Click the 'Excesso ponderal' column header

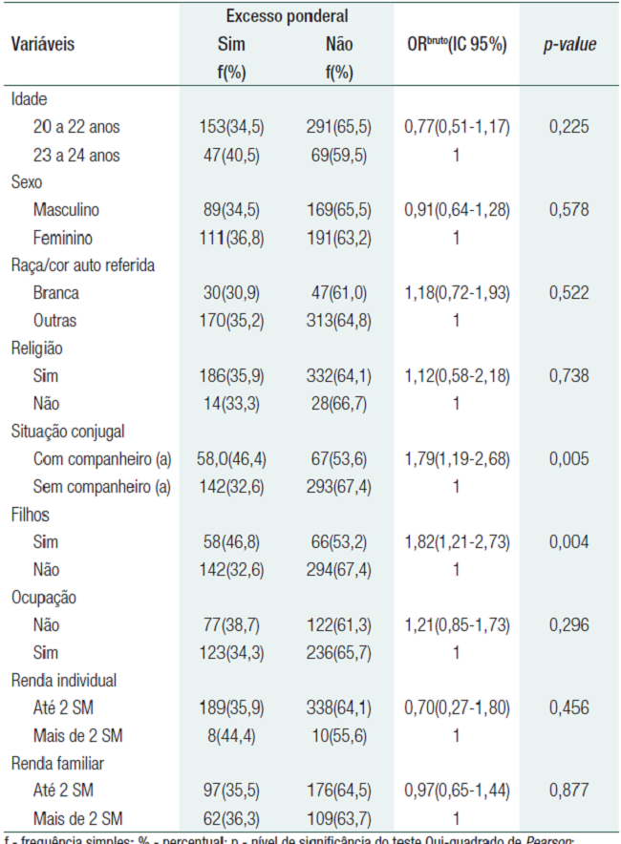(x=287, y=16)
